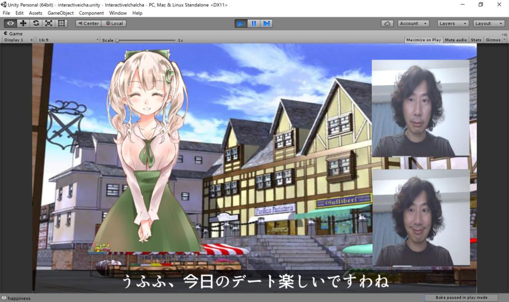The image size is (509, 302).
Task: Open the Component menu
Action: [91, 13]
